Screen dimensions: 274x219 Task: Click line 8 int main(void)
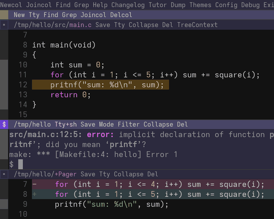pyautogui.click(x=64, y=45)
